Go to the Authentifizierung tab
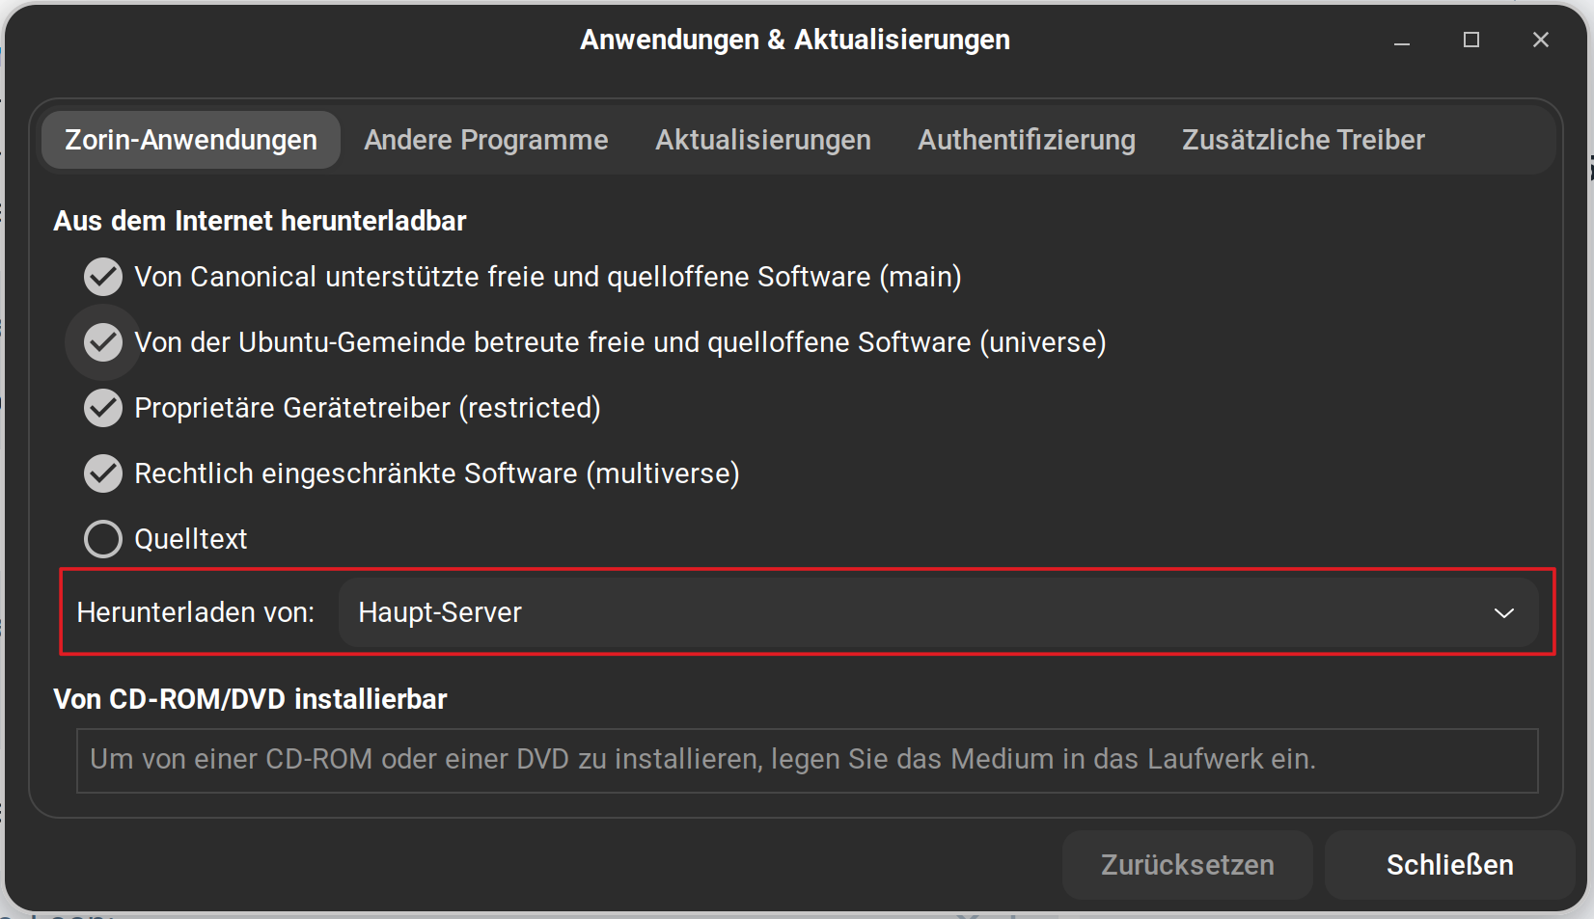The width and height of the screenshot is (1594, 919). tap(1027, 140)
